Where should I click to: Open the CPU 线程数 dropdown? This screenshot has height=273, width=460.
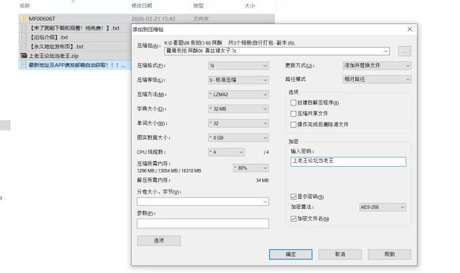pos(227,152)
